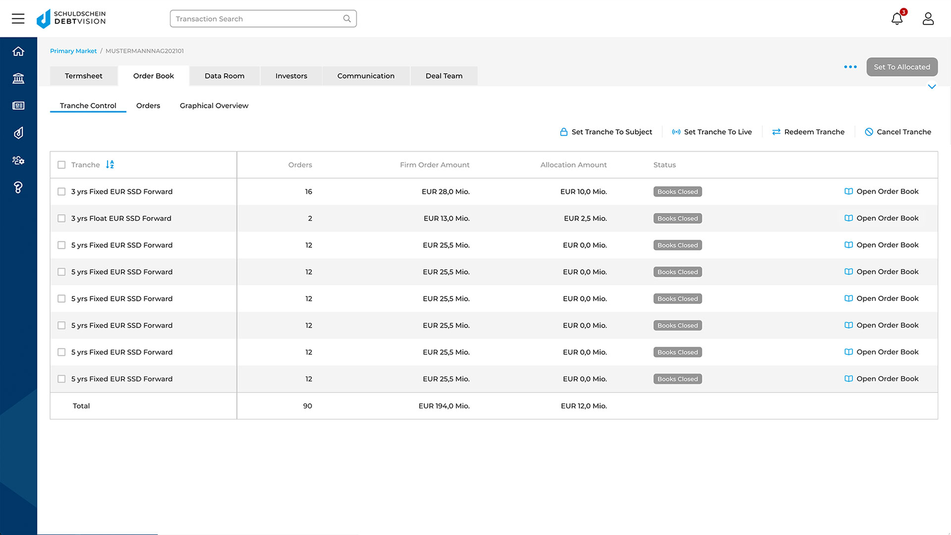Click Cancel Tranche action

tap(898, 132)
